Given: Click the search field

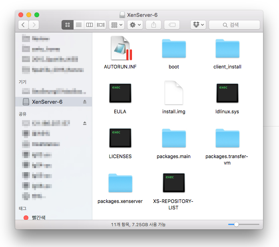Looking at the screenshot, I should [x=240, y=25].
